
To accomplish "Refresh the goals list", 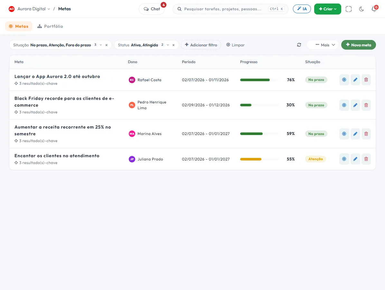I will (x=299, y=45).
